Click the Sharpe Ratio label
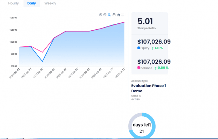 pyautogui.click(x=146, y=28)
